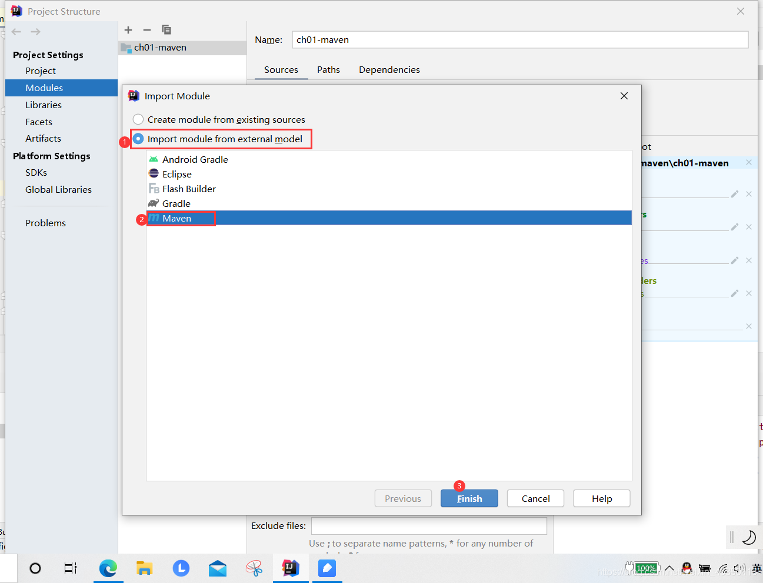Select the ch01-maven module in the list
Image resolution: width=763 pixels, height=583 pixels.
pyautogui.click(x=182, y=48)
